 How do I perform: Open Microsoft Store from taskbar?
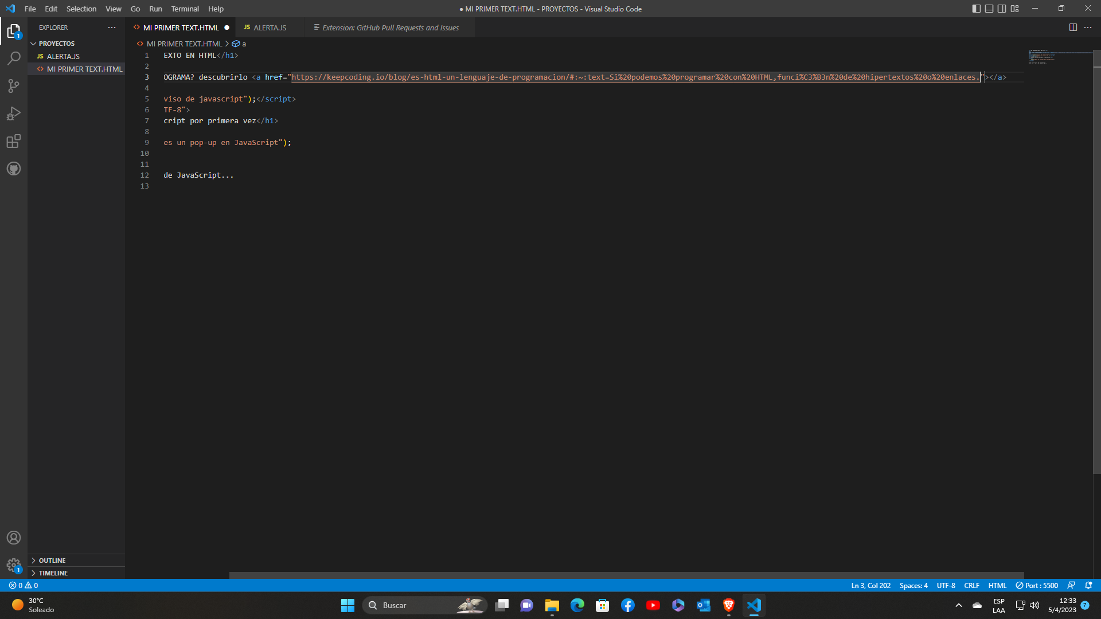point(602,605)
